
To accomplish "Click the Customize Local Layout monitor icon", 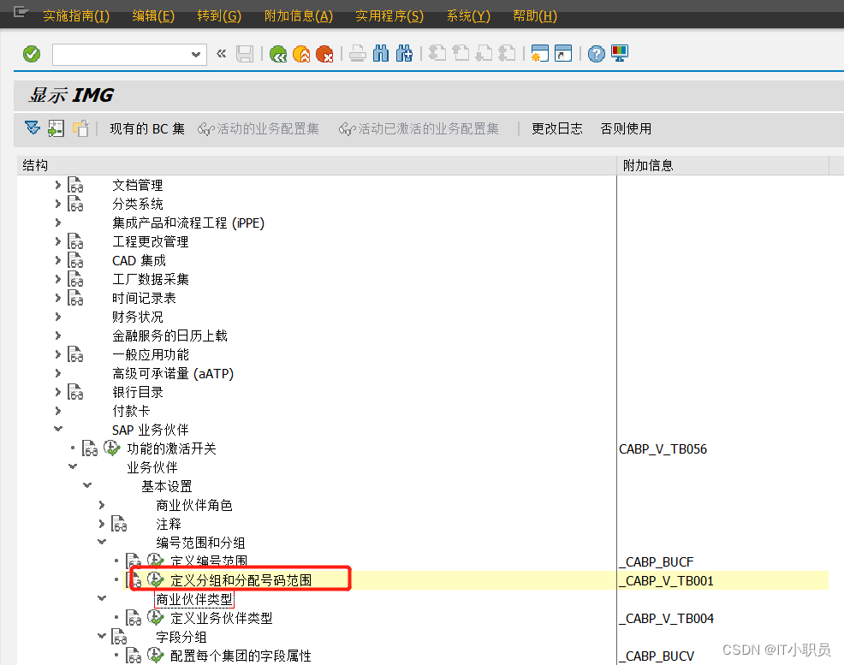I will (x=620, y=54).
